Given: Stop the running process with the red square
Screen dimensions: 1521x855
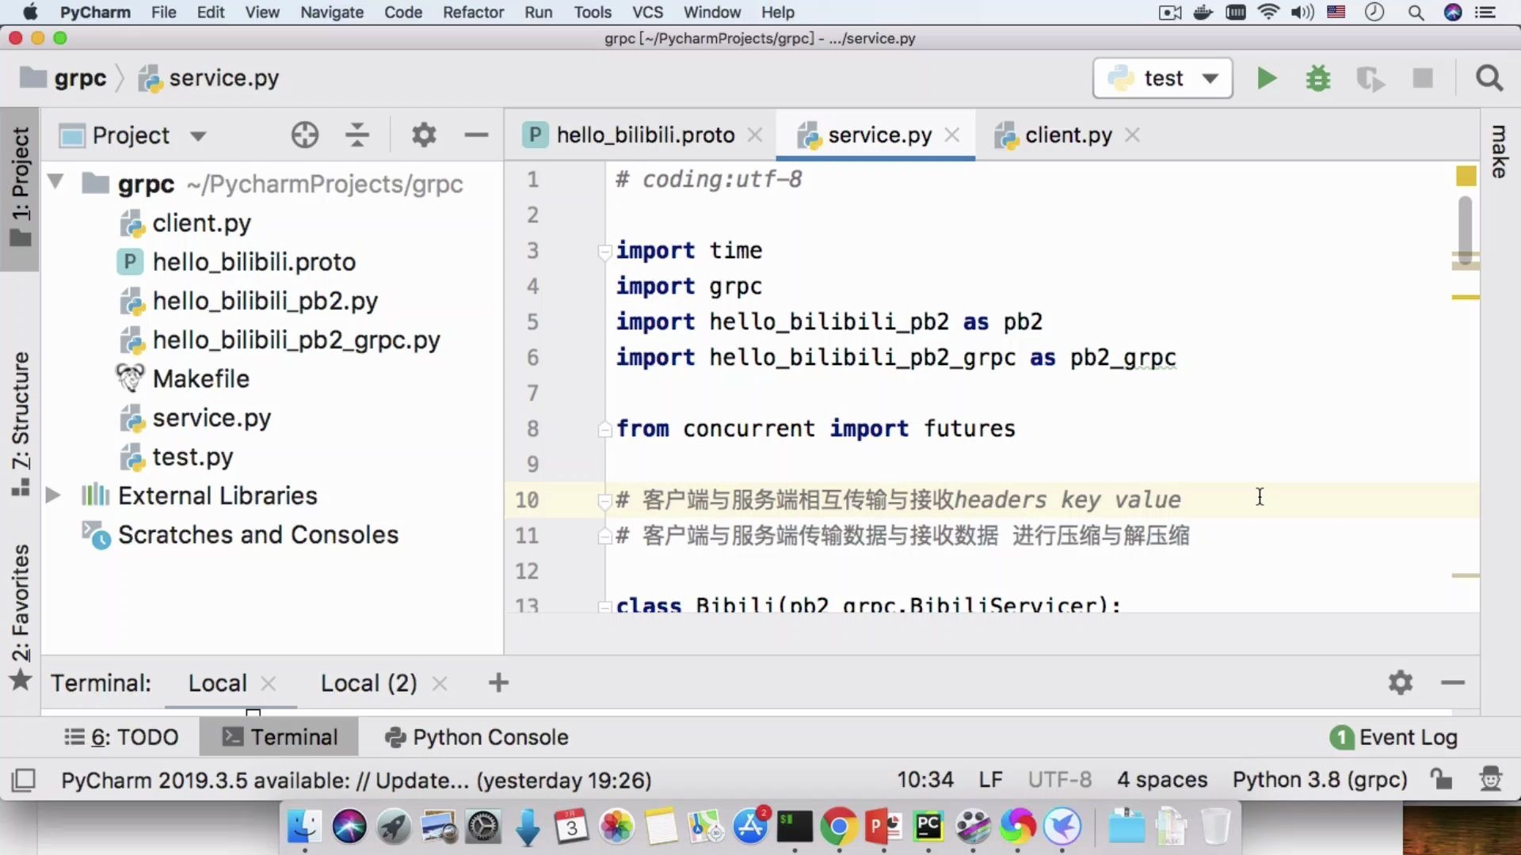Looking at the screenshot, I should tap(1422, 78).
